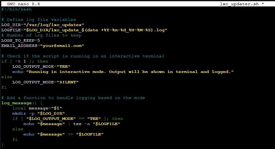The image size is (275, 149).
Task: Click the echo line piping to tee -a
Action: [71, 124]
